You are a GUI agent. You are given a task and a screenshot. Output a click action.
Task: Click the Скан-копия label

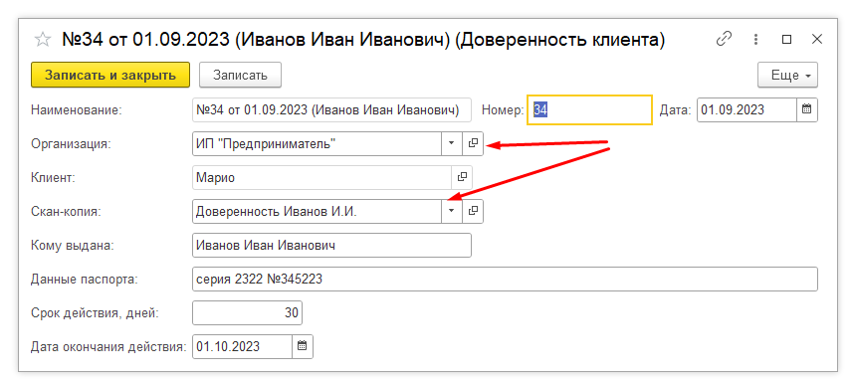67,211
